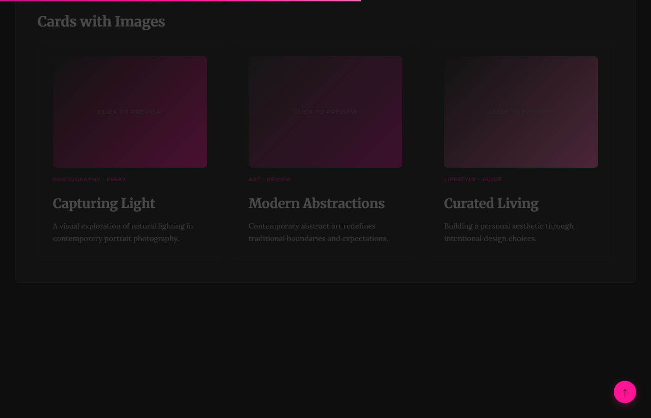The height and width of the screenshot is (418, 651).
Task: Open the Capturing Light article title
Action: coord(104,203)
